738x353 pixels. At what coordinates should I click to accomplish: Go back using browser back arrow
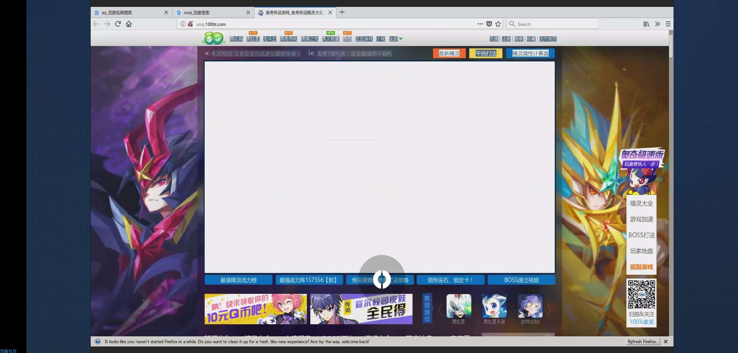point(96,24)
